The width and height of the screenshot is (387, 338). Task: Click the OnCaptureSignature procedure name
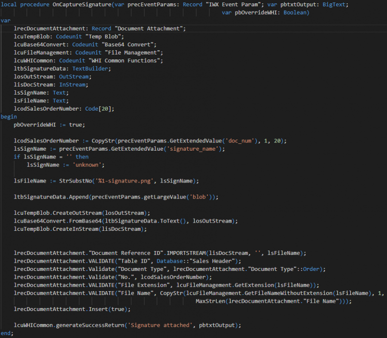tap(82, 4)
